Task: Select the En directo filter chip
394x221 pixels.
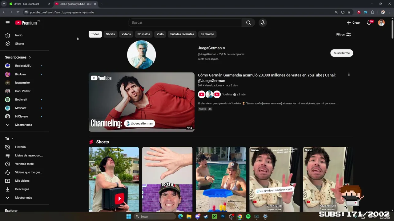Action: [207, 34]
